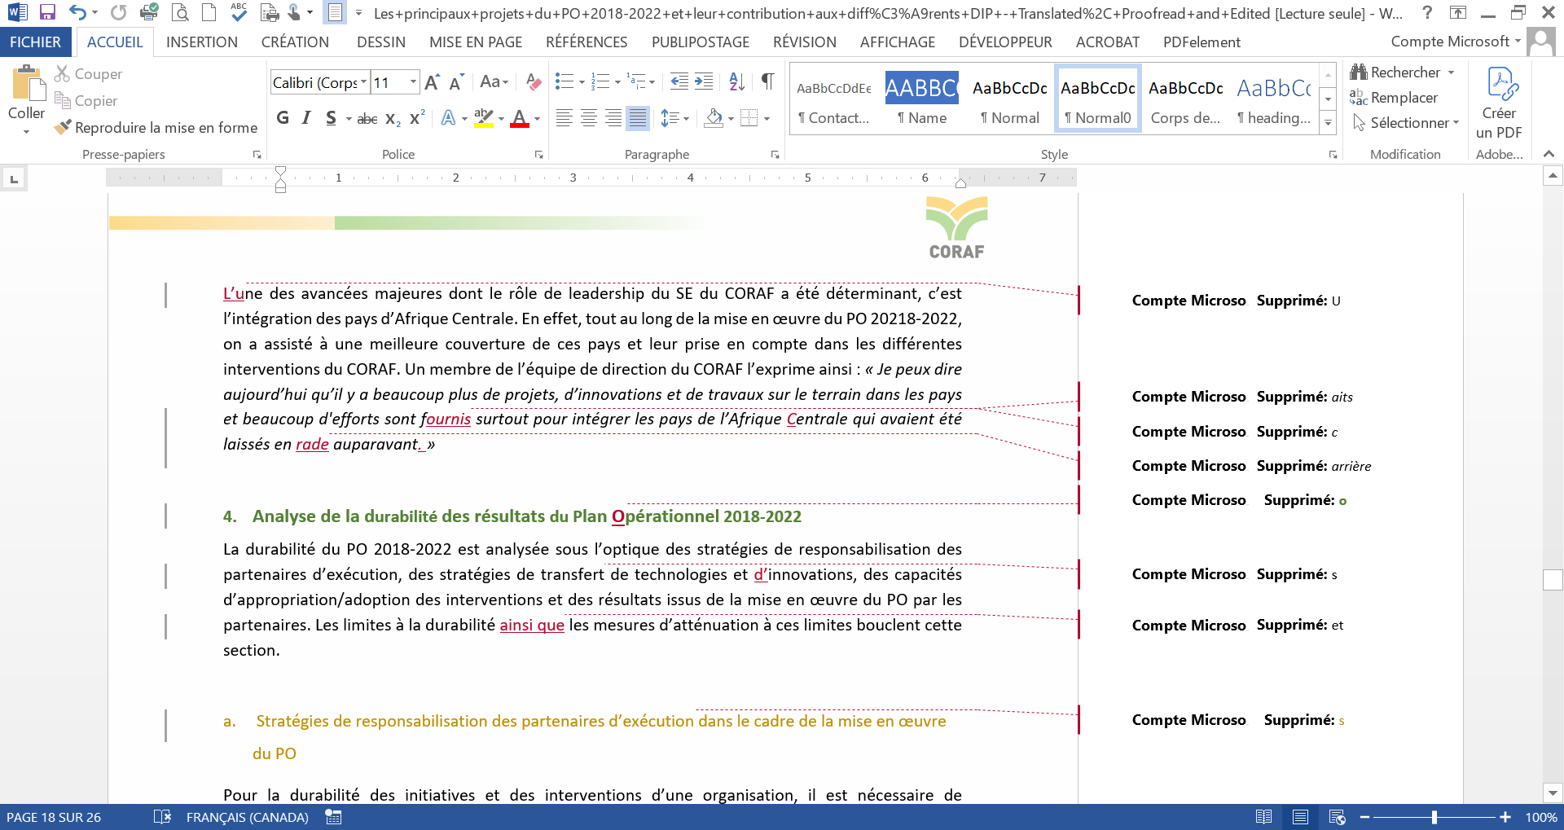
Task: Switch to the RÉFÉRENCES tab
Action: (x=586, y=42)
